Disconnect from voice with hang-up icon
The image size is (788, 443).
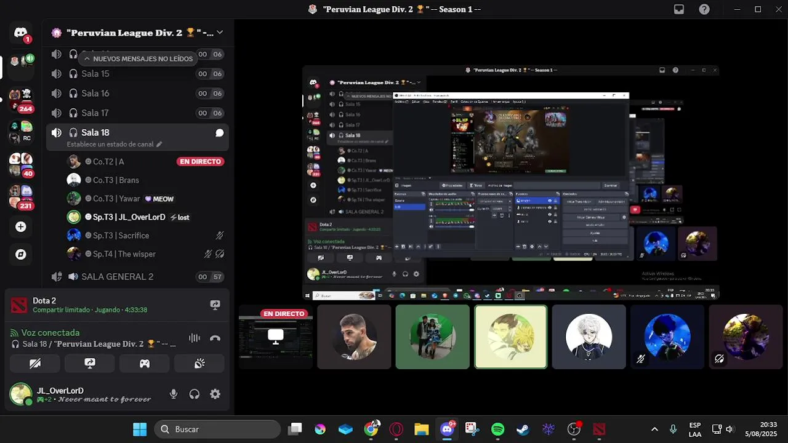(x=215, y=338)
